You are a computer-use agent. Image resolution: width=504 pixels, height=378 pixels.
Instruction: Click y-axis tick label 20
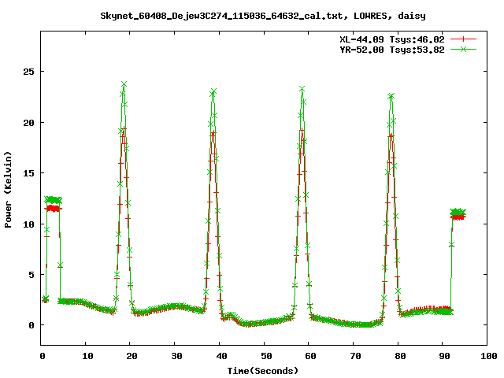click(x=28, y=123)
